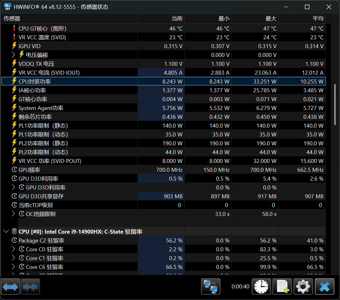Expand the 电压偏移 sub-tree
Screen dimensions: 340x300
pos(13,55)
